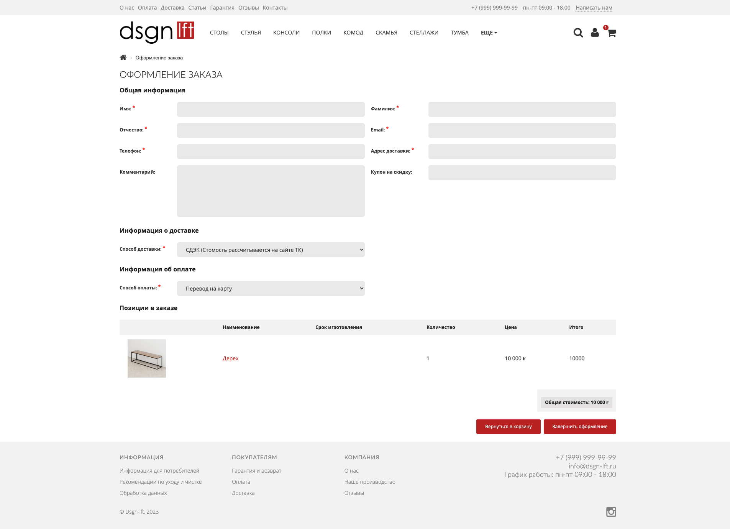Open the shopping cart icon
730x529 pixels.
[x=612, y=33]
